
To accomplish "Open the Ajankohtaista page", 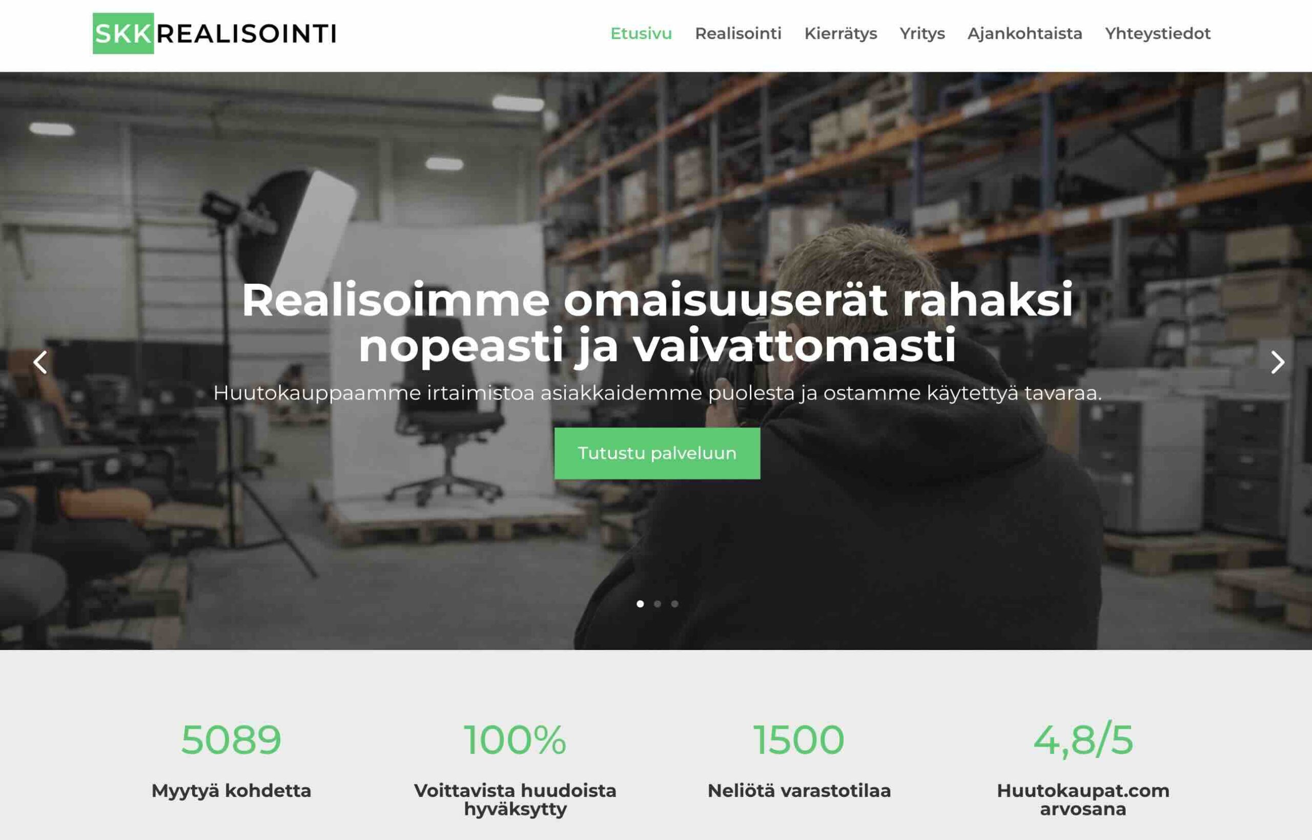I will [1024, 33].
